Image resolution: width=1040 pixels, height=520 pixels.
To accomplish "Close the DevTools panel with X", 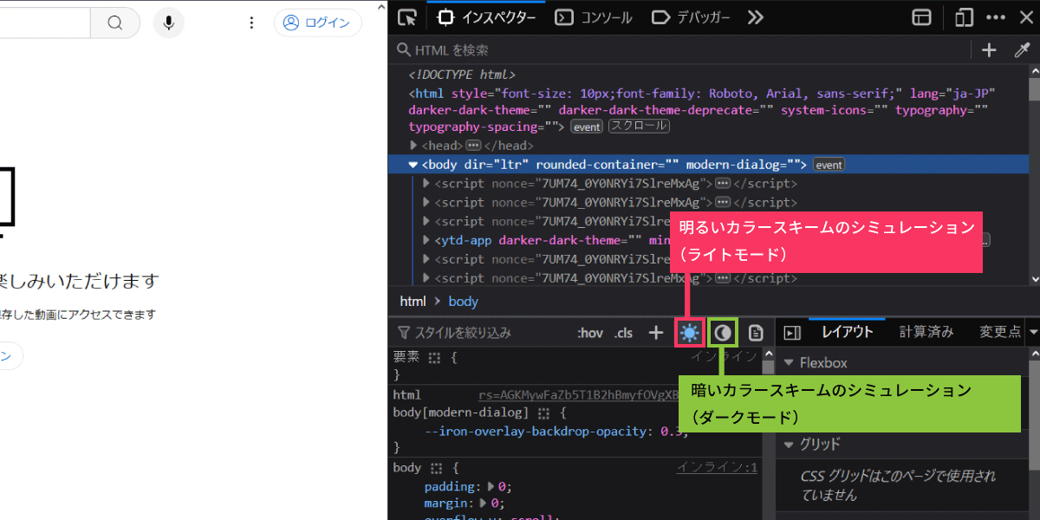I will pyautogui.click(x=1024, y=17).
